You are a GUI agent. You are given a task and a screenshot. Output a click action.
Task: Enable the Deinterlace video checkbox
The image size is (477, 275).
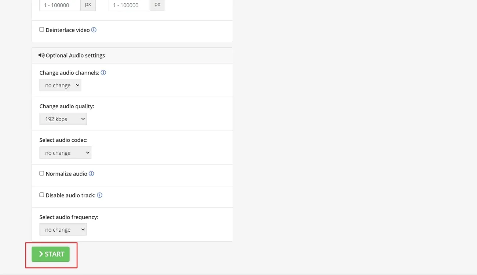point(42,30)
